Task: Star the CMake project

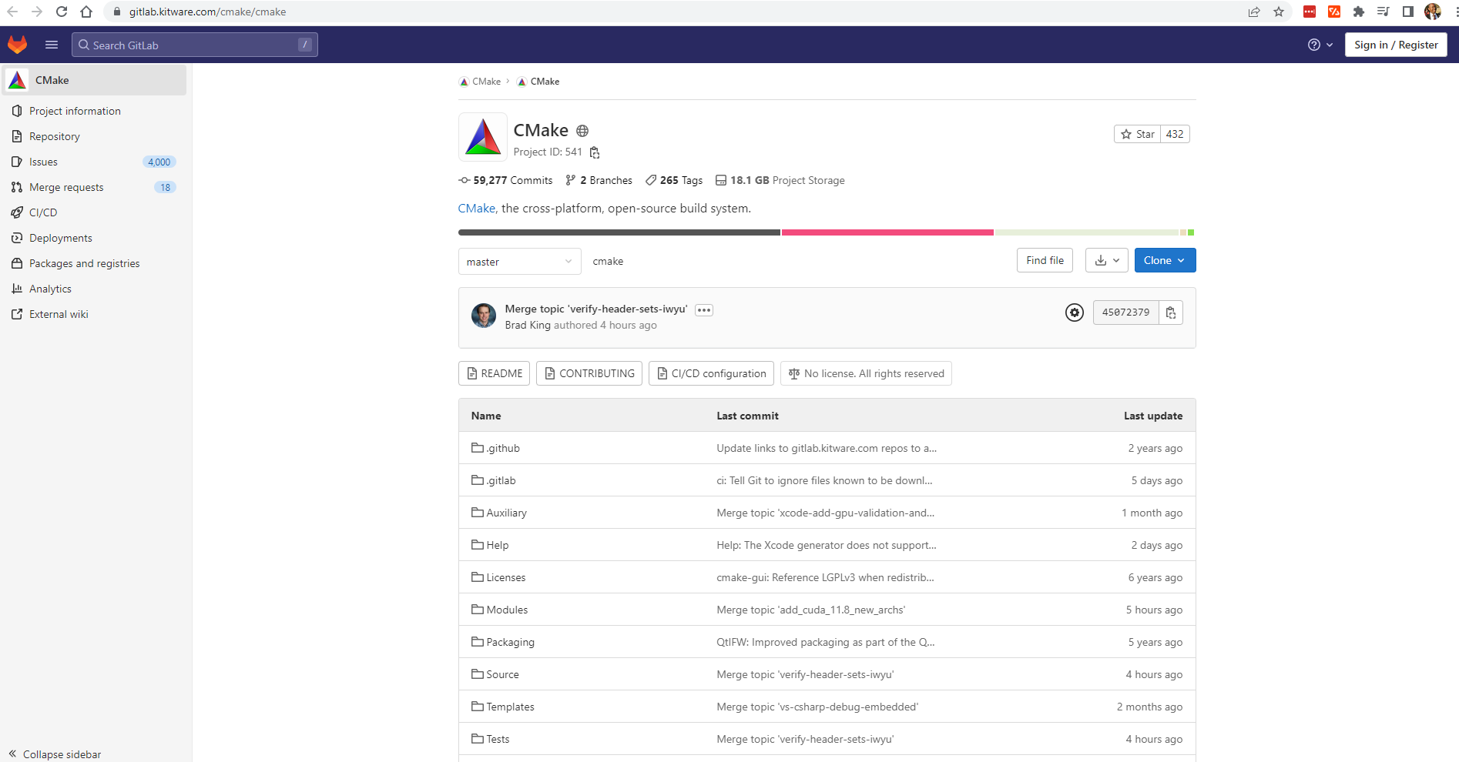Action: 1137,134
